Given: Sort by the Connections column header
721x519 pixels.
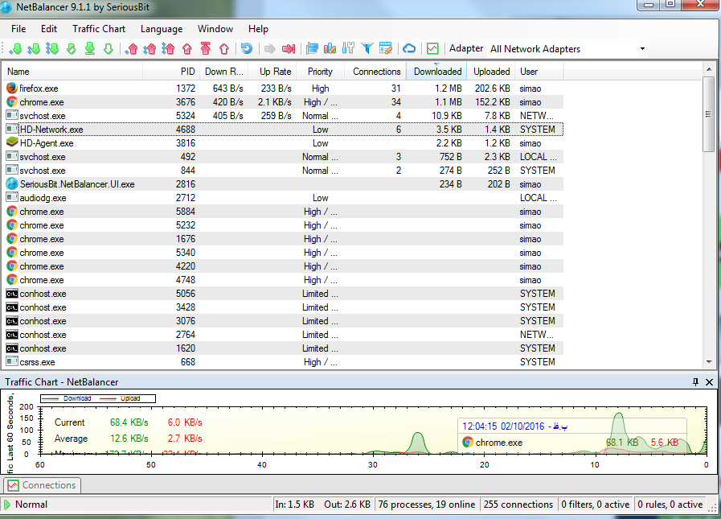Looking at the screenshot, I should [375, 72].
